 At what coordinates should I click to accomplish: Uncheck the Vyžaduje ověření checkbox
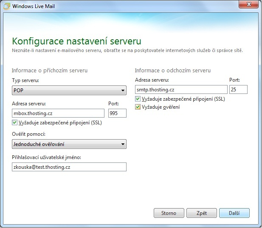(x=138, y=107)
